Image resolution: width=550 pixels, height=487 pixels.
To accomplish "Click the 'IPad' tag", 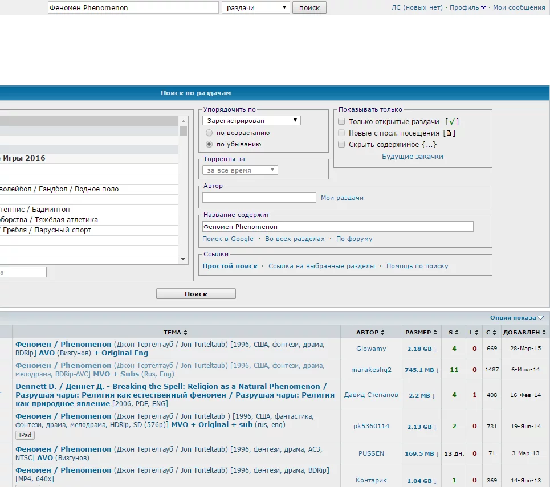I will coord(25,435).
